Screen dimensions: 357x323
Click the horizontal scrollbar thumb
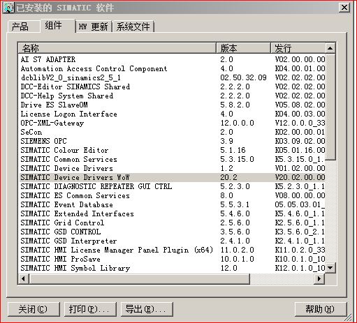(x=139, y=278)
